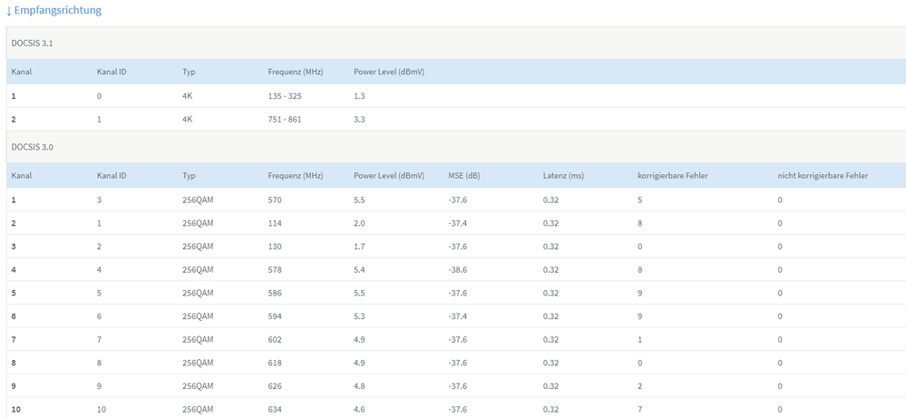Click the 4K type in 135 - 325 row
Image resolution: width=906 pixels, height=418 pixels.
coord(187,96)
